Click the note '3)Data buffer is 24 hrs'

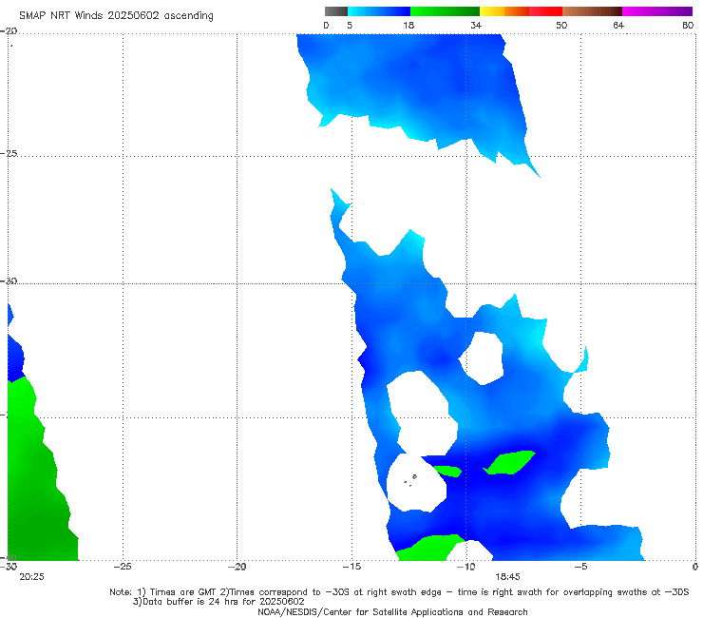point(218,602)
